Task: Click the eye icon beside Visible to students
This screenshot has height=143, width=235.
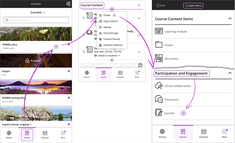Action: coord(96,55)
